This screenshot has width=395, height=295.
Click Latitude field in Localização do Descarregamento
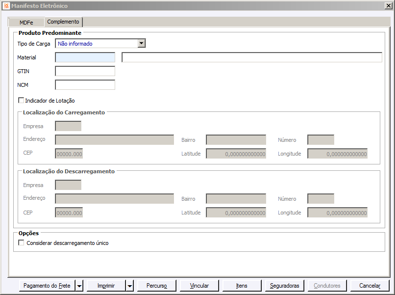pos(236,213)
